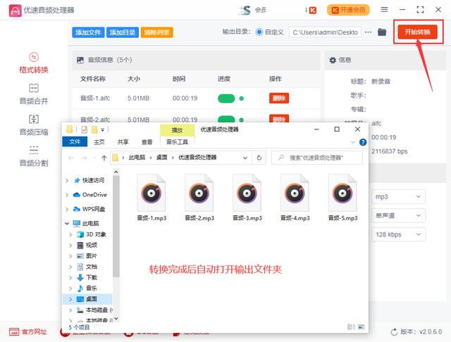The height and width of the screenshot is (342, 451).
Task: Select the 音频-2.mp3 file
Action: [x=199, y=198]
